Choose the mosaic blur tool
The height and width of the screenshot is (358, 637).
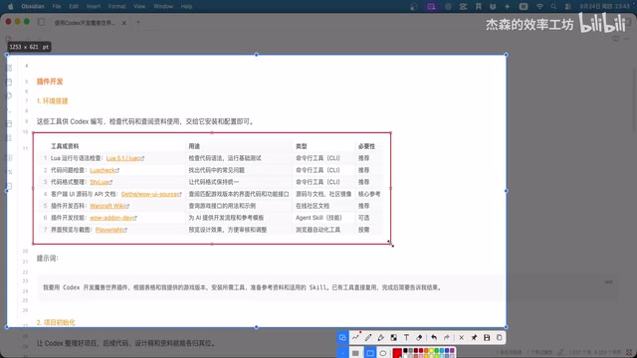tap(394, 338)
